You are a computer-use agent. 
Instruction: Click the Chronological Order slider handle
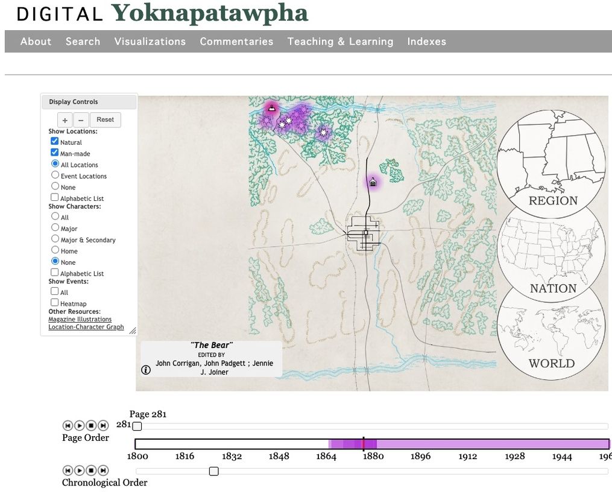213,471
